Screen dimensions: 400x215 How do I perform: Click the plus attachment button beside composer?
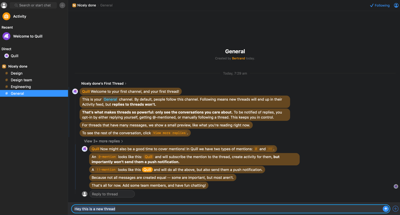tap(396, 209)
